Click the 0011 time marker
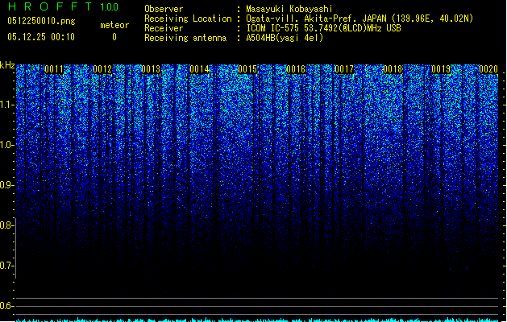The height and width of the screenshot is (322, 507). click(54, 69)
